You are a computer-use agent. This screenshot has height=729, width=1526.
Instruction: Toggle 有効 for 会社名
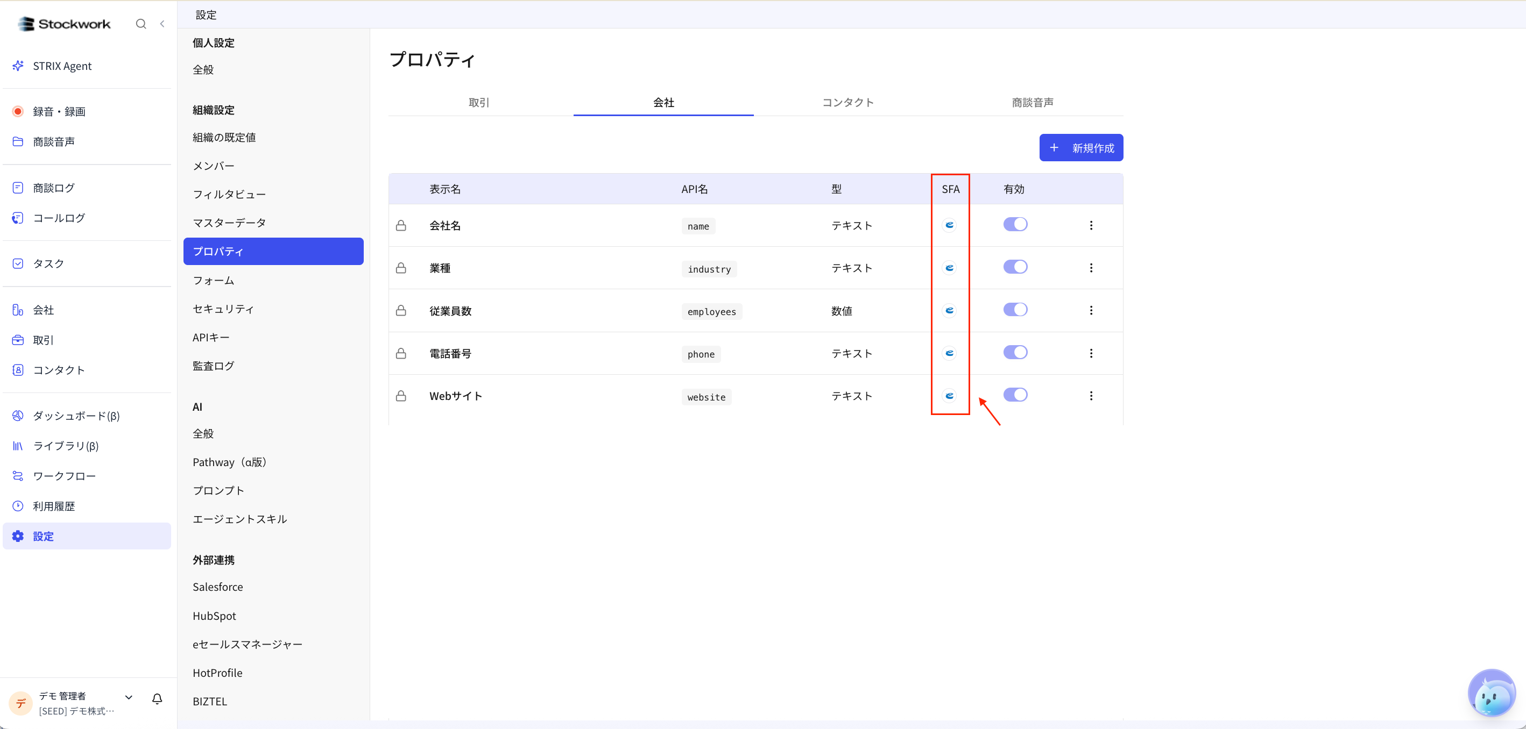pyautogui.click(x=1015, y=224)
